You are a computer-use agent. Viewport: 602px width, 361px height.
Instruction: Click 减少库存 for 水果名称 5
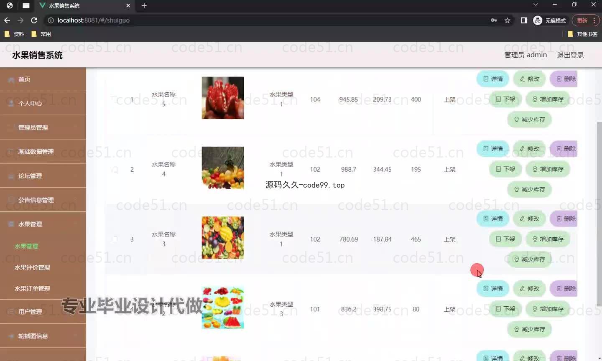pyautogui.click(x=529, y=119)
